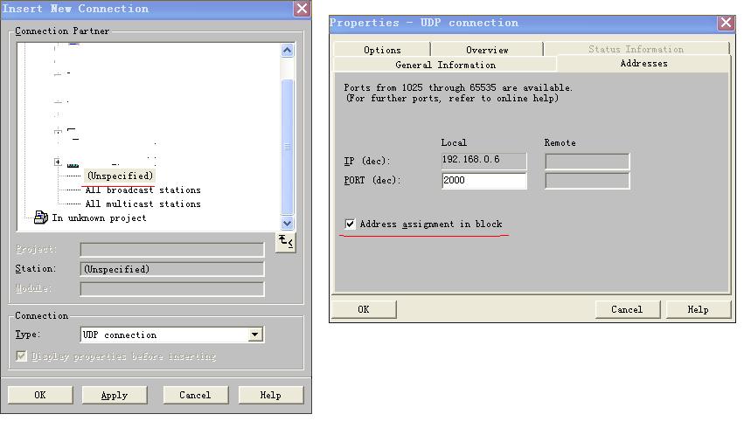This screenshot has width=751, height=428.
Task: Click Help in Insert New Connection
Action: (270, 395)
